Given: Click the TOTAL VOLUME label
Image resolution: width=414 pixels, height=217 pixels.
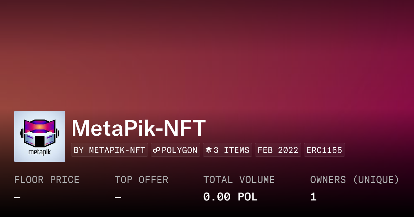Looking at the screenshot, I should [x=239, y=180].
